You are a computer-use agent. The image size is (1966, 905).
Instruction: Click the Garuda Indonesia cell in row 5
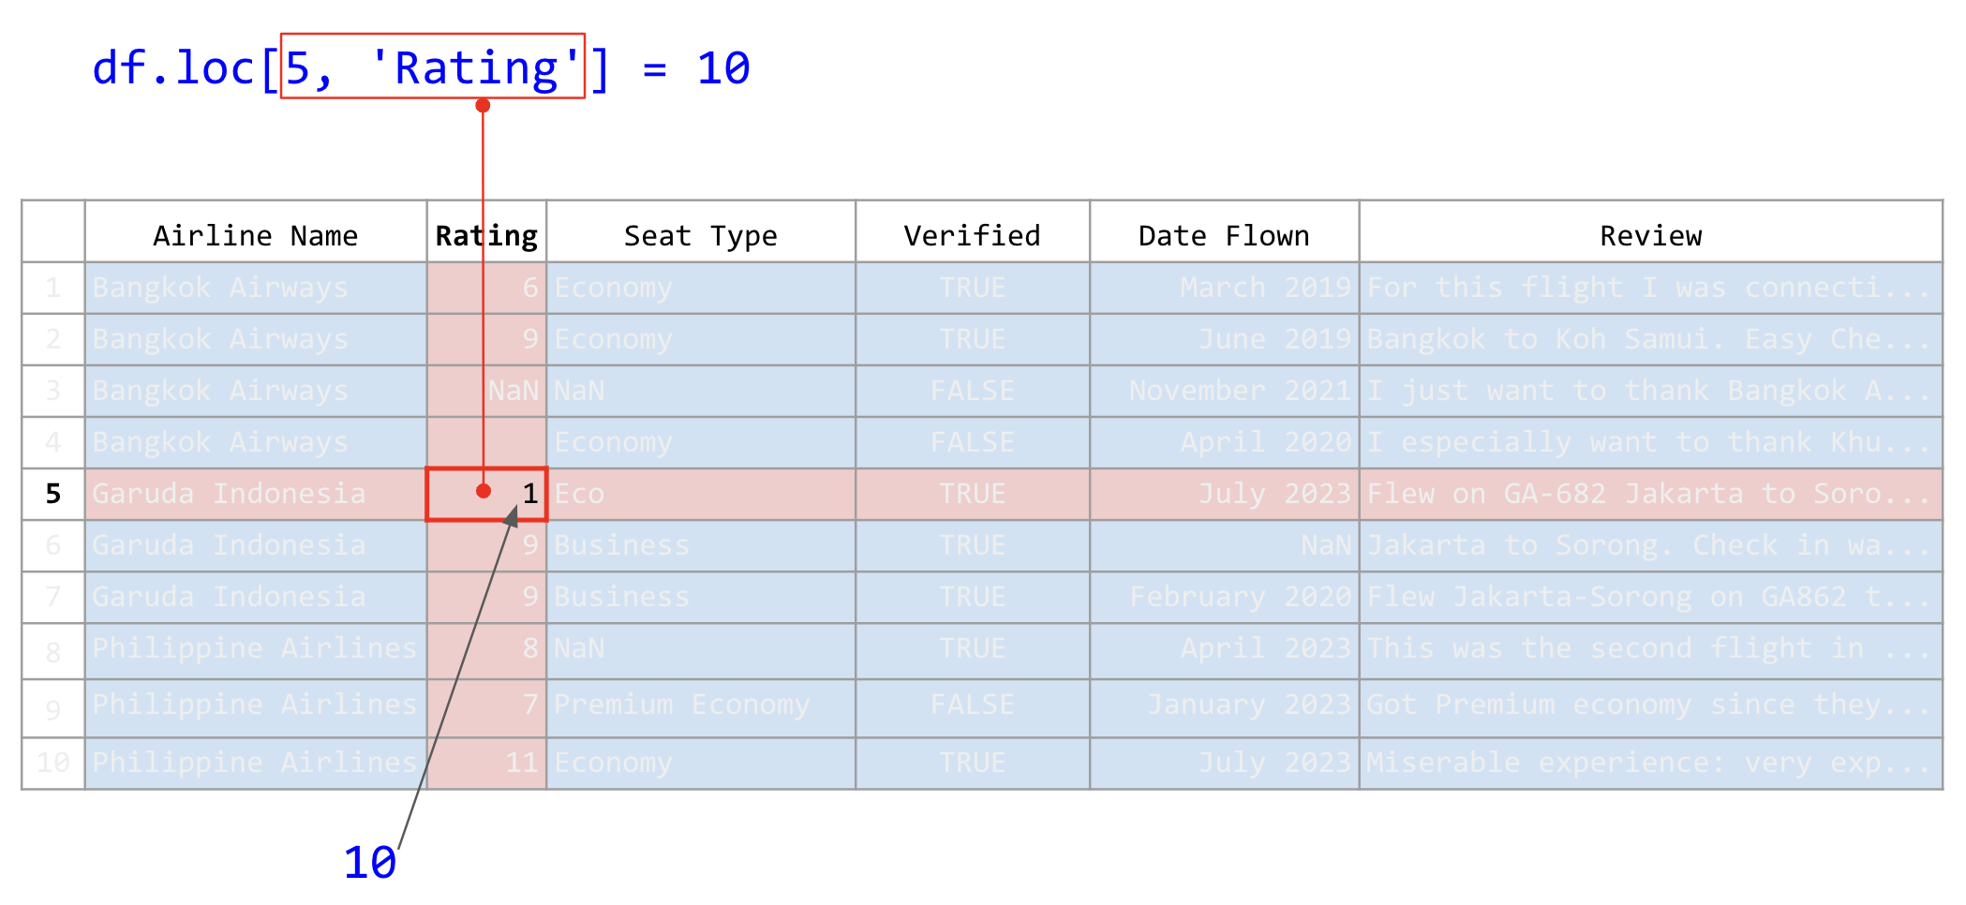click(256, 494)
